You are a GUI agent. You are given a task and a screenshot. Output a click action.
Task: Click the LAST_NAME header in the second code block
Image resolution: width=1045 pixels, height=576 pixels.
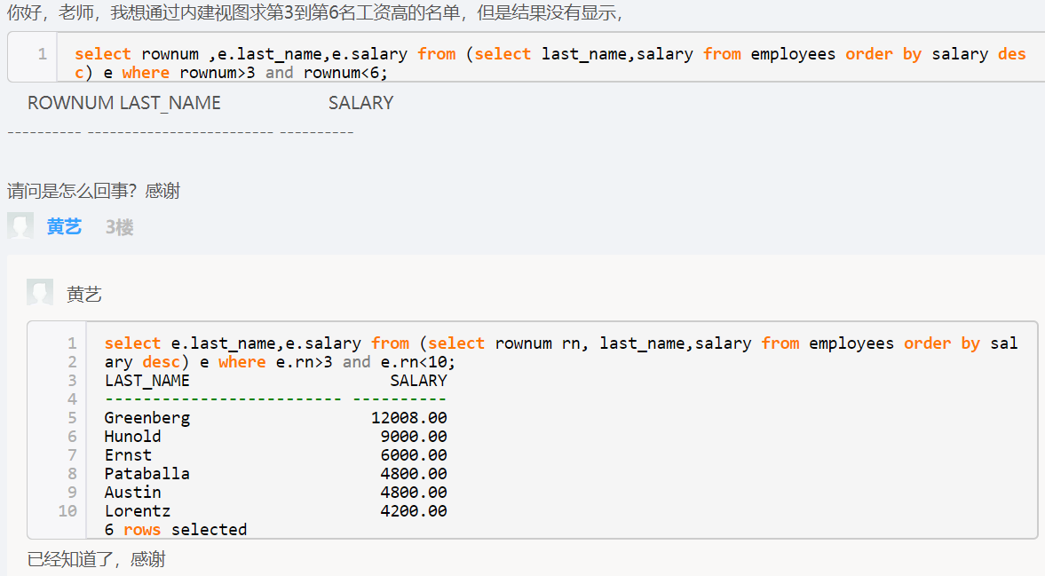click(x=147, y=380)
